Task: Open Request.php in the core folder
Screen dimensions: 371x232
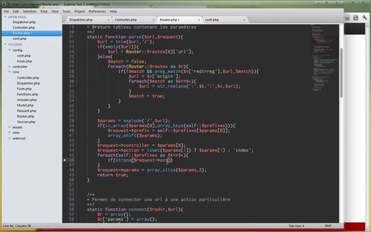Action: [x=26, y=111]
